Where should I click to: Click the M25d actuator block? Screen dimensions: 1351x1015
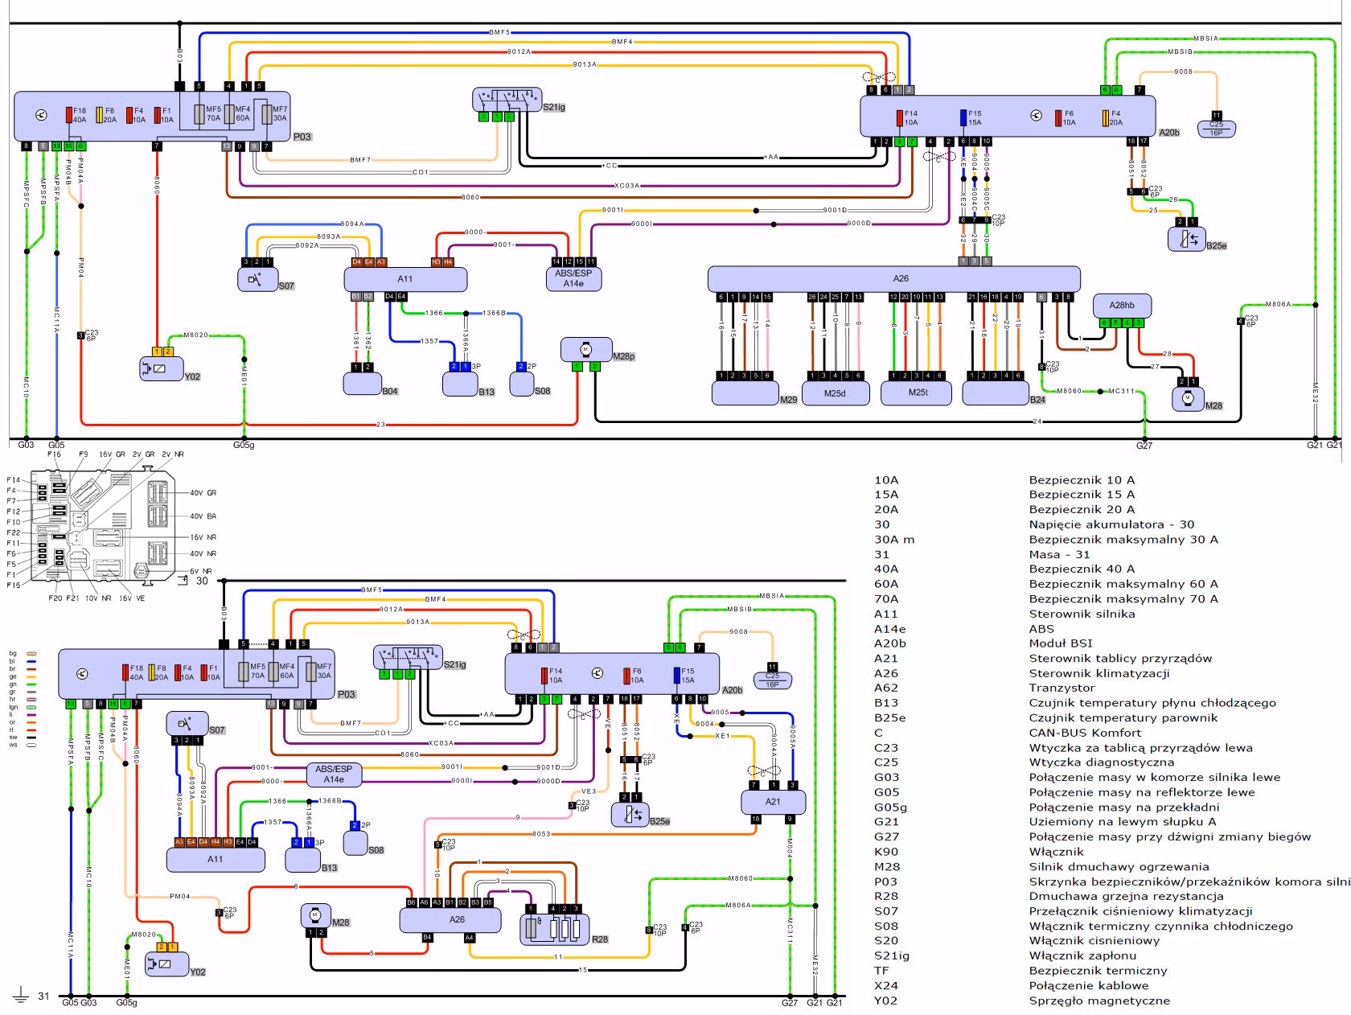pos(835,392)
